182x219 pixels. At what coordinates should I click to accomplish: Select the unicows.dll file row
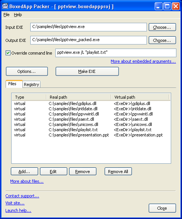pos(91,124)
